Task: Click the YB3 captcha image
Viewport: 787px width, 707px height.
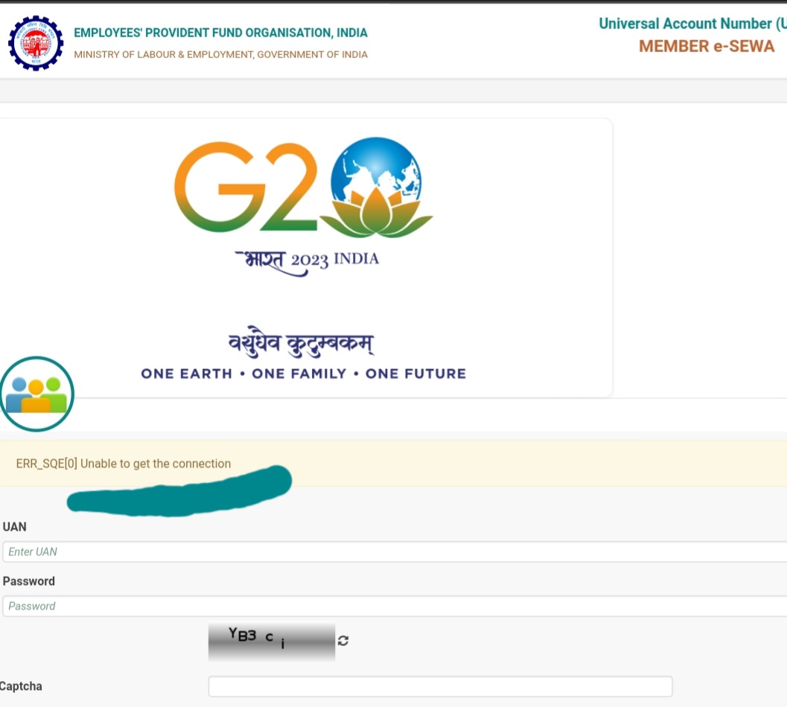Action: point(272,642)
